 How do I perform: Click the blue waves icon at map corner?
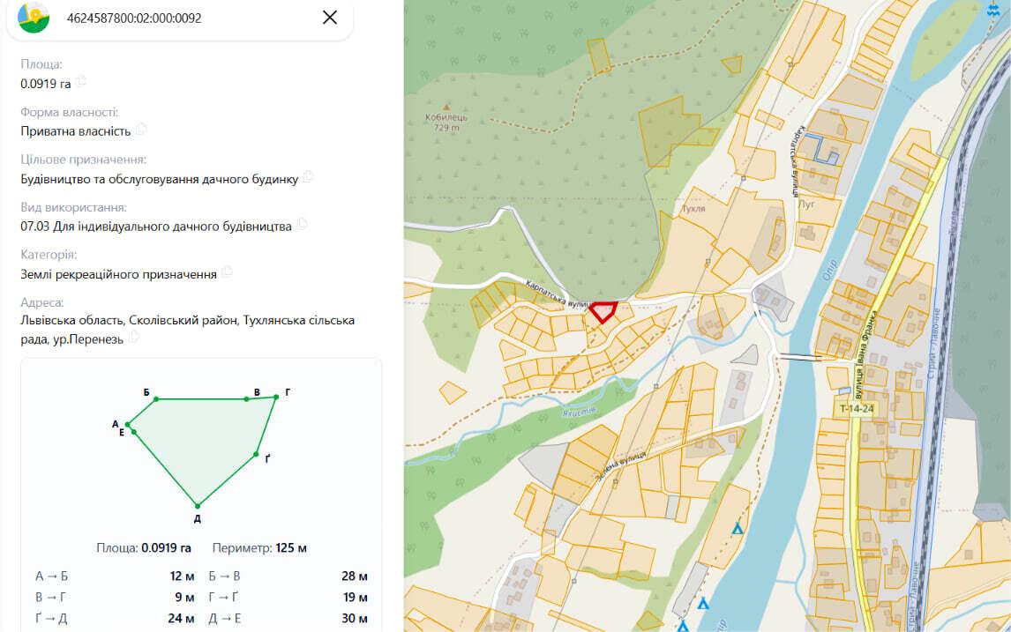click(993, 9)
